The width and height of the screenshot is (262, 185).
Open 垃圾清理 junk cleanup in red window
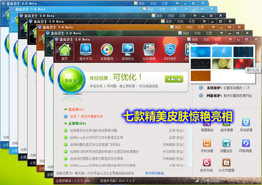(x=149, y=52)
